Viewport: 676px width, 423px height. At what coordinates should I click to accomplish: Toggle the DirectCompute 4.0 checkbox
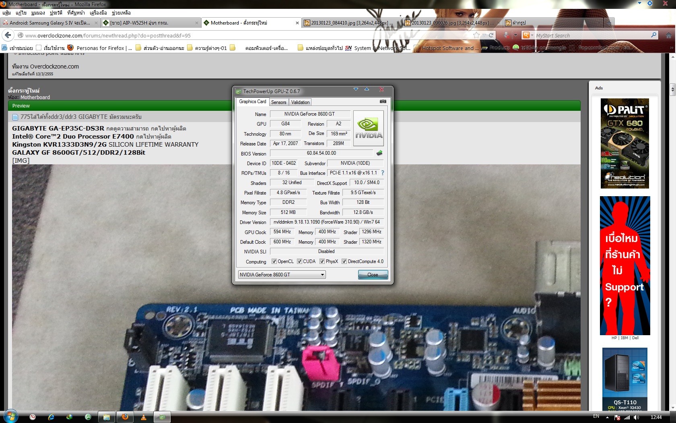click(344, 261)
